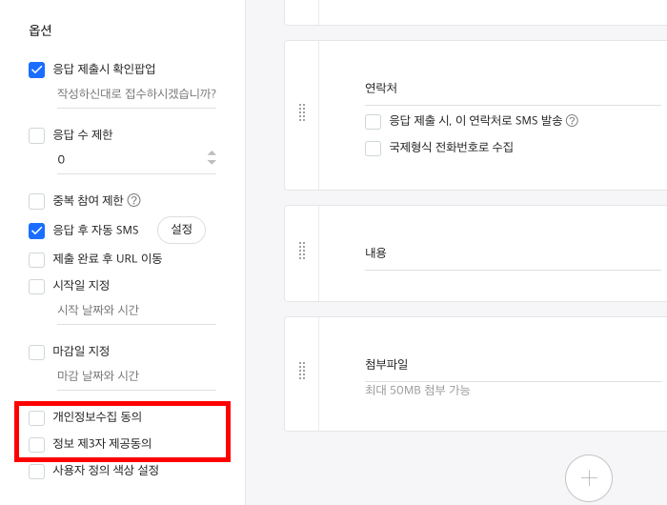
Task: Grab drag handle of 연락처 field
Action: click(x=302, y=112)
